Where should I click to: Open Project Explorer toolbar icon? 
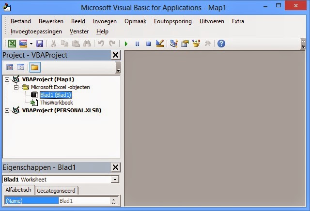pos(174,44)
